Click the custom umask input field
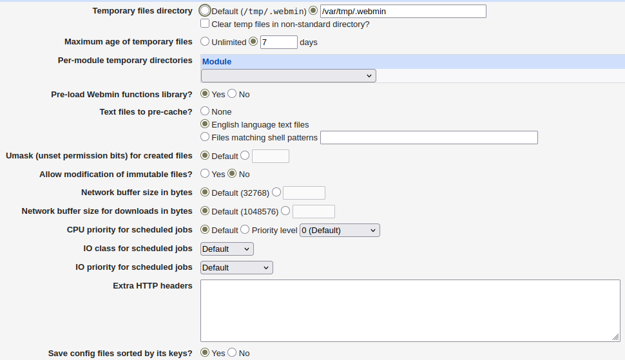 [x=271, y=156]
